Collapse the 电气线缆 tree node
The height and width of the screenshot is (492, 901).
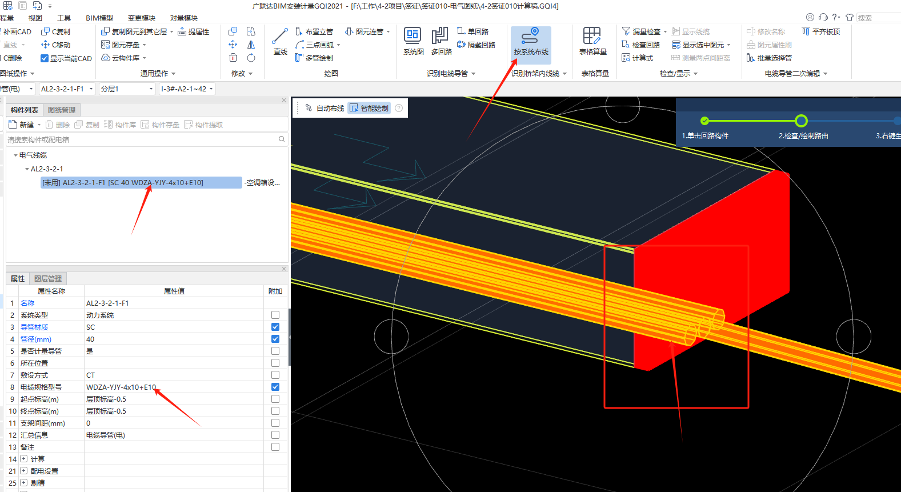coord(15,155)
